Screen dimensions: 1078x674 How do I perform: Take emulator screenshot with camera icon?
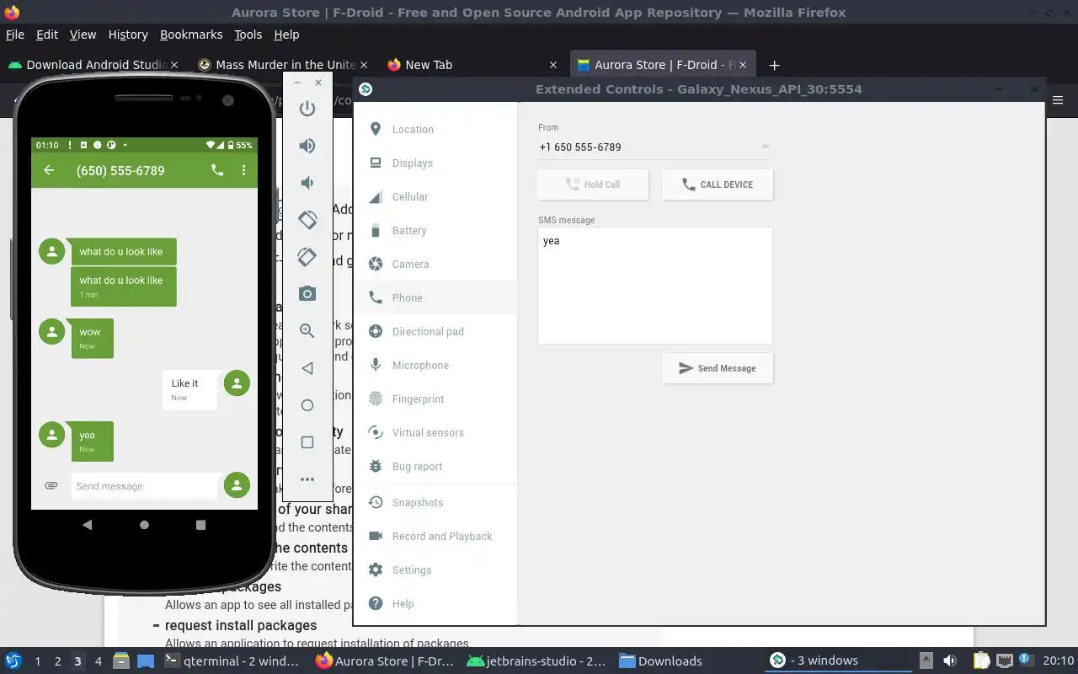[307, 294]
